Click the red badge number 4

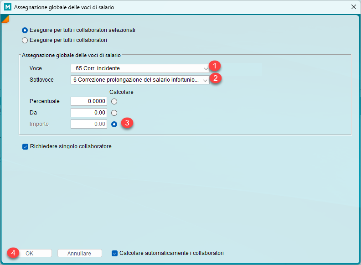coord(13,253)
